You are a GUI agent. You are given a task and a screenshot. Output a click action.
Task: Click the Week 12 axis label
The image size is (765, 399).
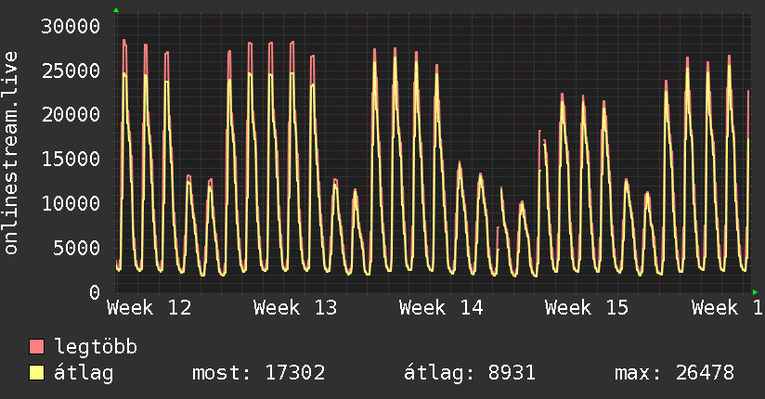click(149, 308)
